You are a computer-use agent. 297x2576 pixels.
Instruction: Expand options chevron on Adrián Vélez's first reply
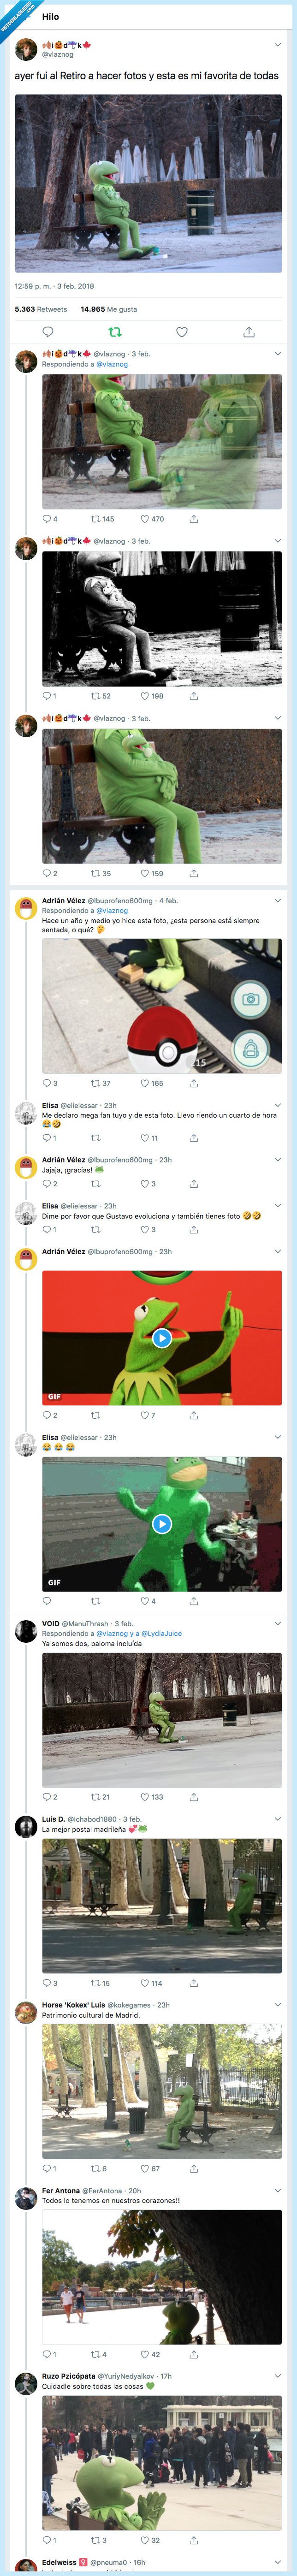pyautogui.click(x=277, y=901)
